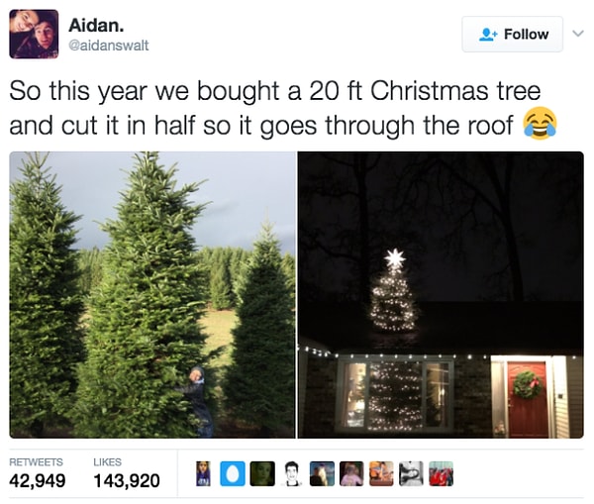594x504 pixels.
Task: Open the @aidanswalt handle link
Action: (x=109, y=46)
